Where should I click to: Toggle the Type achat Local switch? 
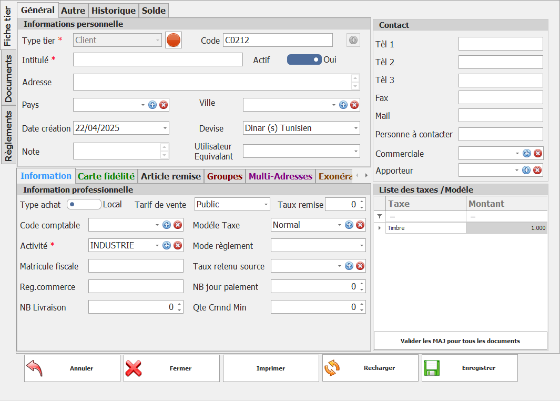[84, 204]
